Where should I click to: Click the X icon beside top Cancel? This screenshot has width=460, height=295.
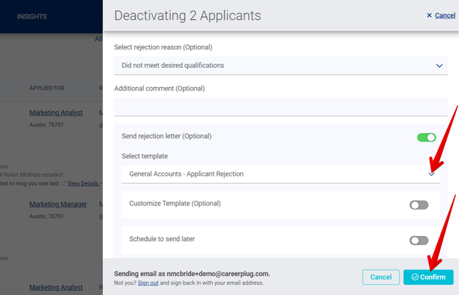coord(429,15)
